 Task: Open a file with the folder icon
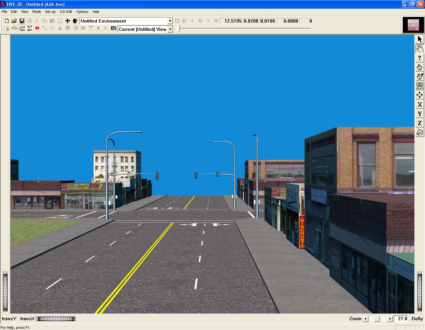click(x=14, y=21)
